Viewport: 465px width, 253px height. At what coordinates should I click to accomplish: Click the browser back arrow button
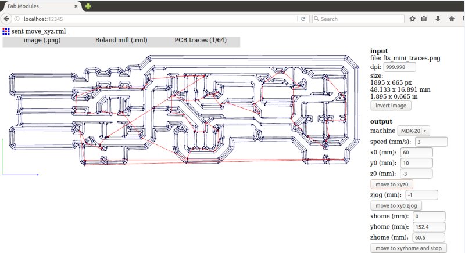click(x=6, y=19)
